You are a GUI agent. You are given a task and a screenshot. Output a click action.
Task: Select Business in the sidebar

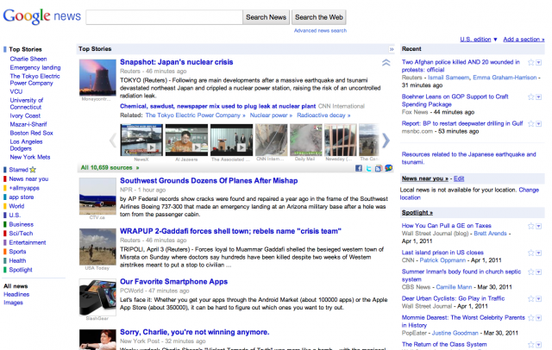coord(21,224)
